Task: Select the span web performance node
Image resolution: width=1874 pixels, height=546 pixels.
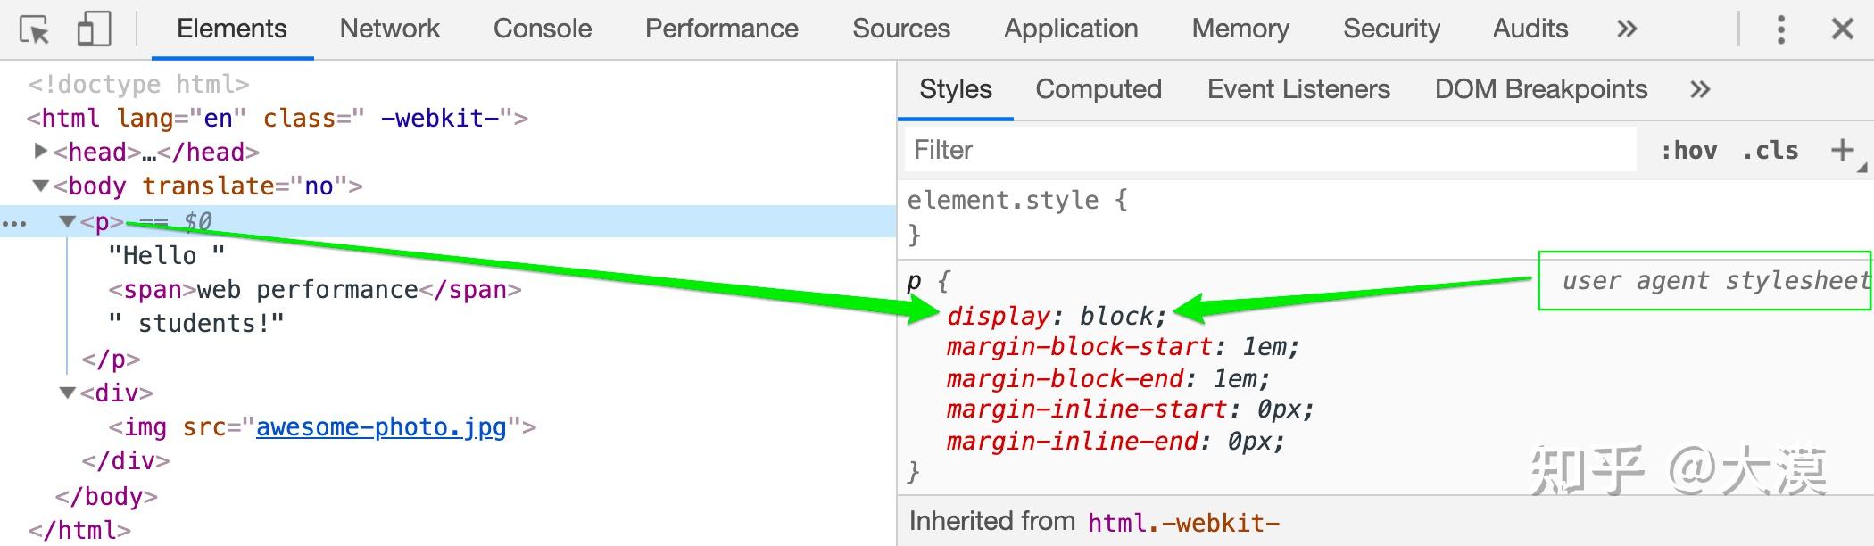Action: [314, 290]
